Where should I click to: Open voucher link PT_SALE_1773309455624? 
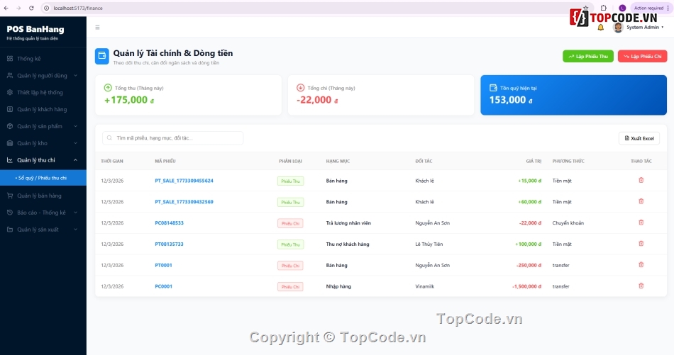pyautogui.click(x=184, y=181)
